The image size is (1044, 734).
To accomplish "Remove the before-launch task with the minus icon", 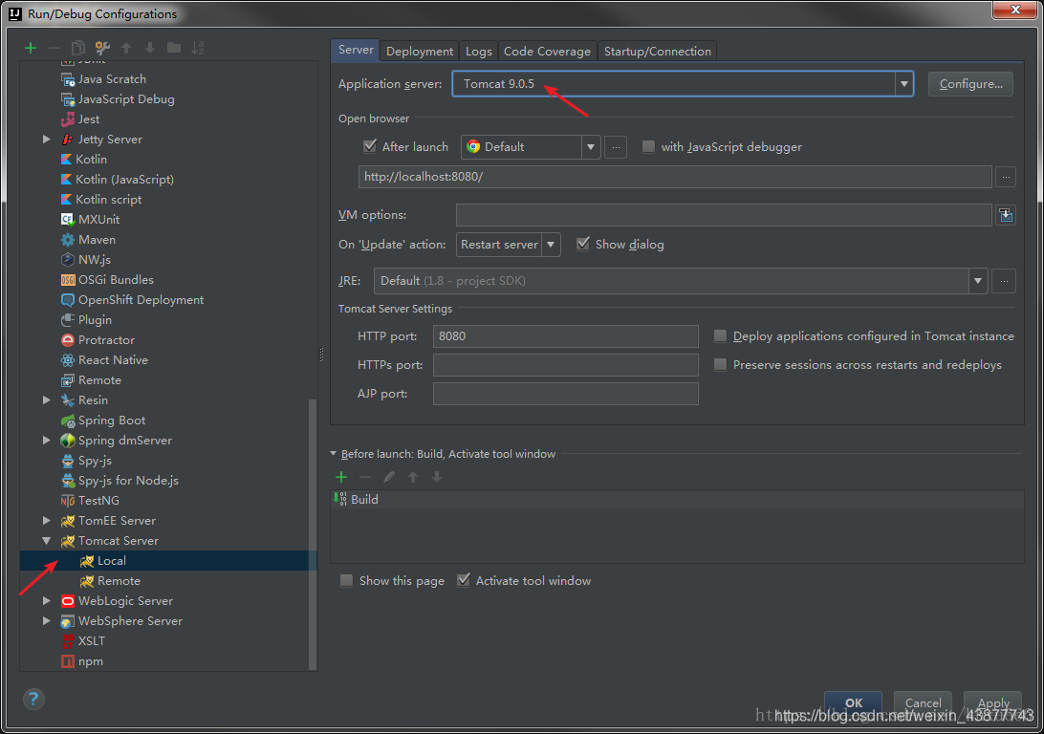I will 365,477.
